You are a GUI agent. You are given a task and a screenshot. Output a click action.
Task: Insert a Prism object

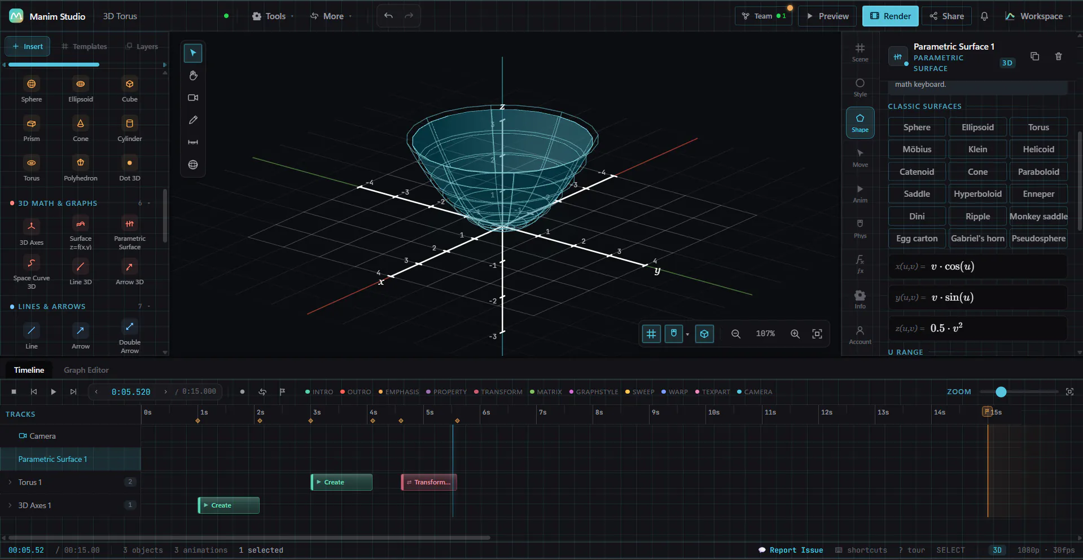click(x=32, y=129)
